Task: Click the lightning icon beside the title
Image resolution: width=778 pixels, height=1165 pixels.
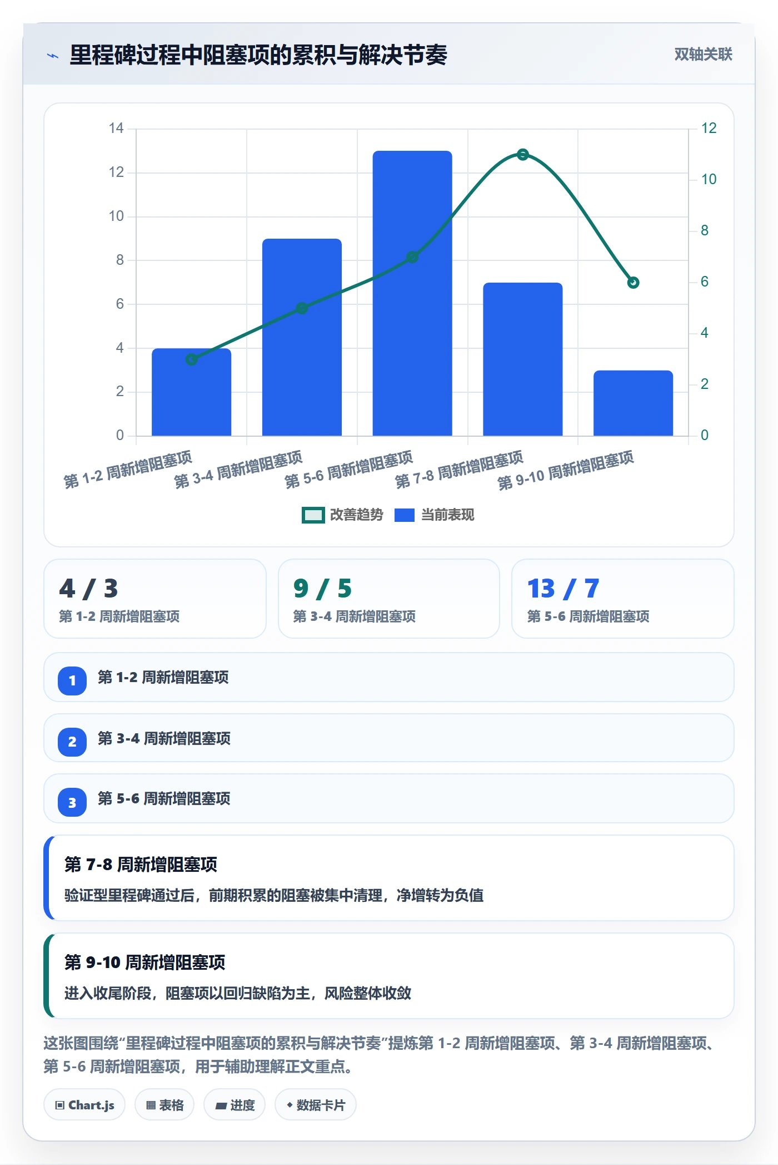Action: (x=53, y=56)
